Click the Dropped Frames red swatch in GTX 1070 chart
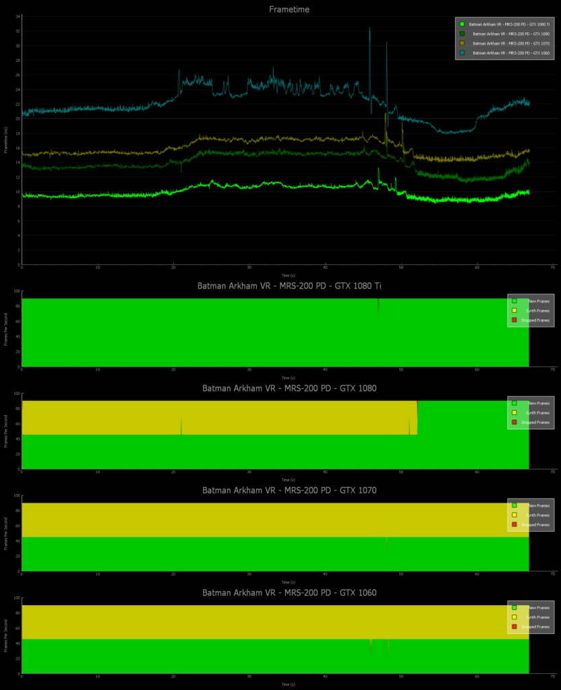The image size is (561, 690). point(514,524)
